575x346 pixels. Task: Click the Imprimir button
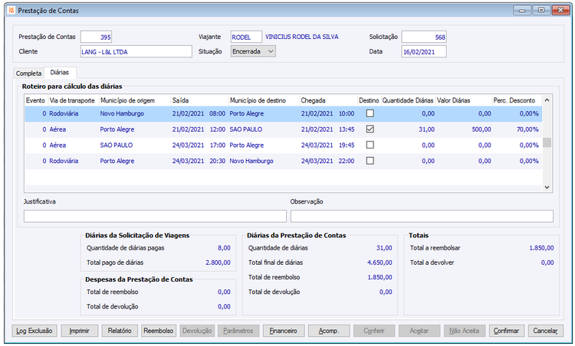[80, 331]
